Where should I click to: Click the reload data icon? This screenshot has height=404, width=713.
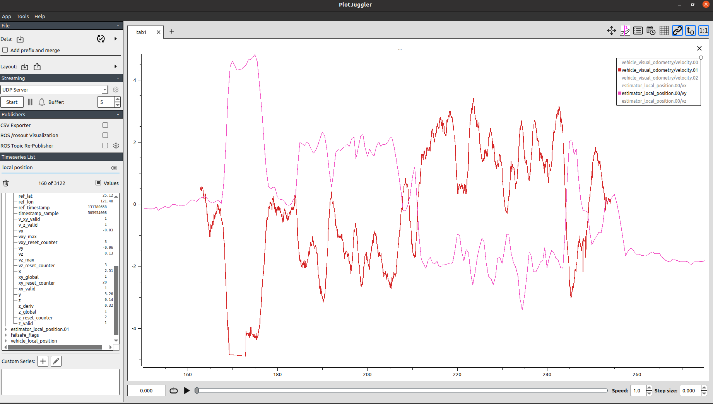pos(101,39)
